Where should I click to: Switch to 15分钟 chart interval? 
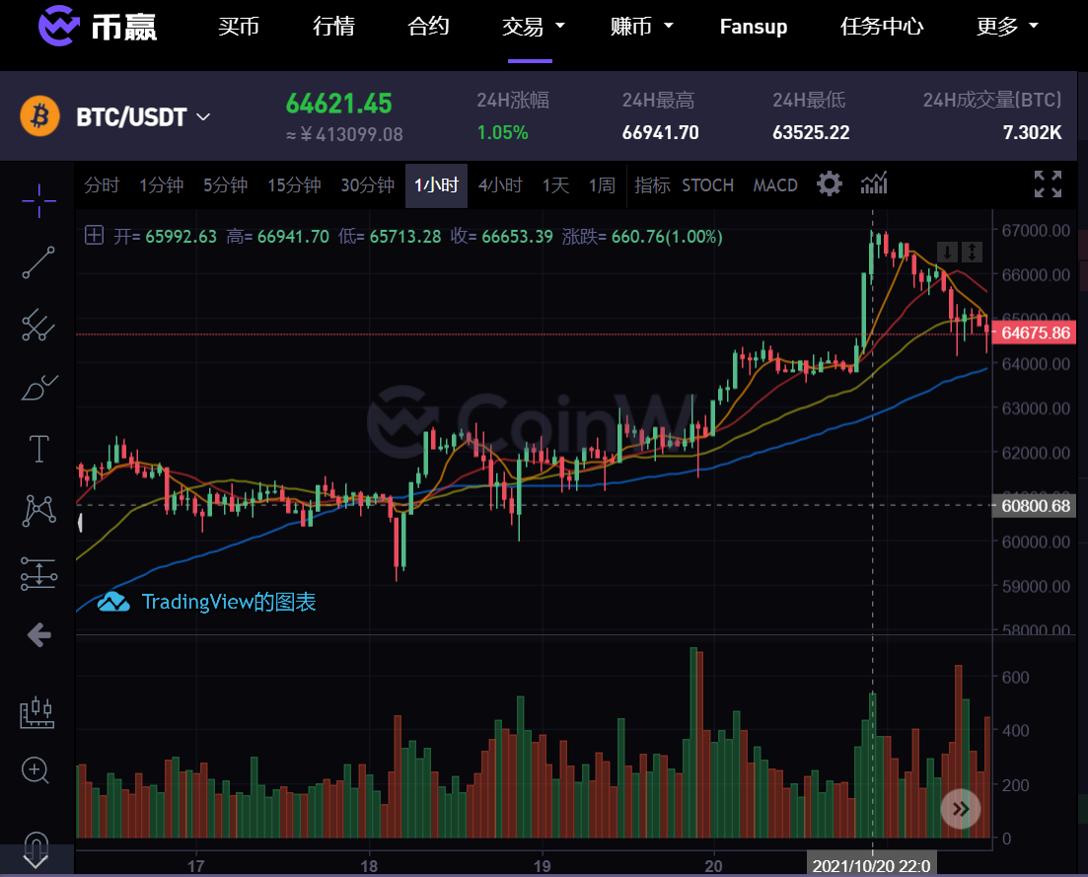pos(294,185)
